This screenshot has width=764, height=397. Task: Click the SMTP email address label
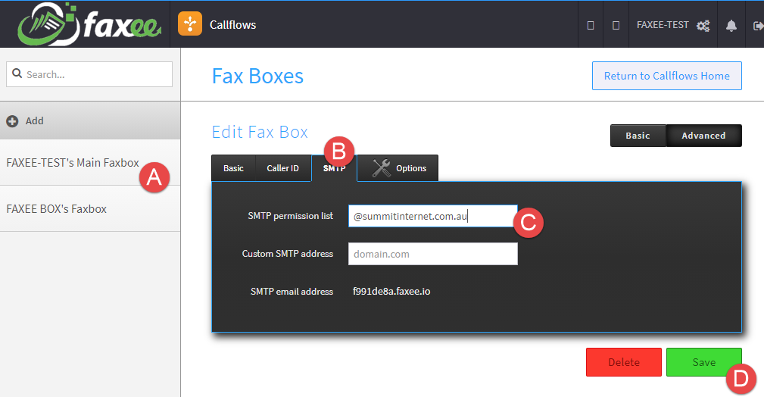pyautogui.click(x=292, y=291)
